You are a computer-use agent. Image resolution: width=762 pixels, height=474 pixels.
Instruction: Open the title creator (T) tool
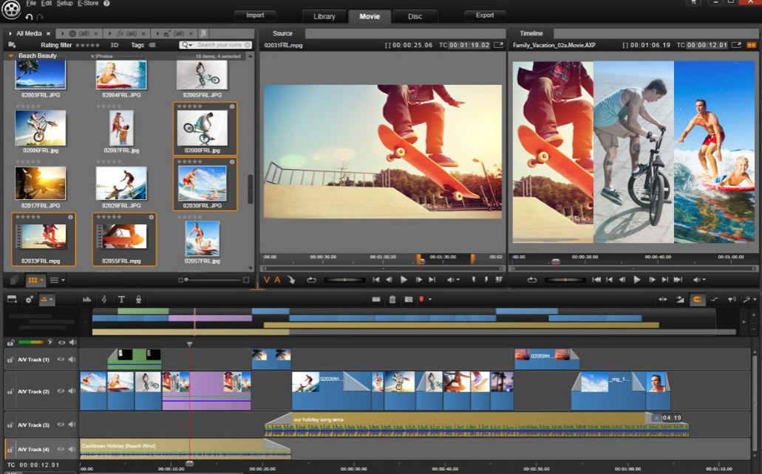coord(121,299)
